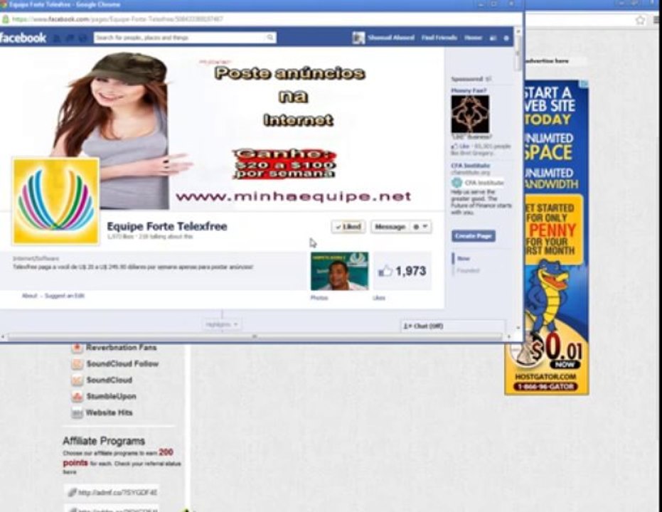Click the Website Hits icon
662x512 pixels.
tap(77, 413)
